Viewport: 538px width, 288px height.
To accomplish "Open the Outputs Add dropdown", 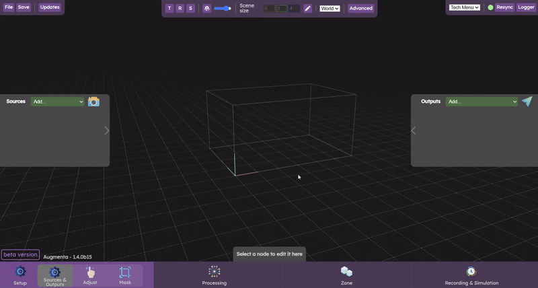I will pos(482,102).
